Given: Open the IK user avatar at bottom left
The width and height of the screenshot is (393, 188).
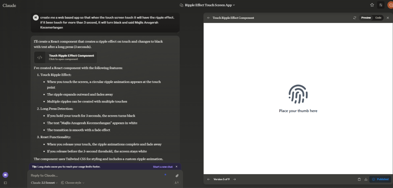Looking at the screenshot, I should coord(5,175).
